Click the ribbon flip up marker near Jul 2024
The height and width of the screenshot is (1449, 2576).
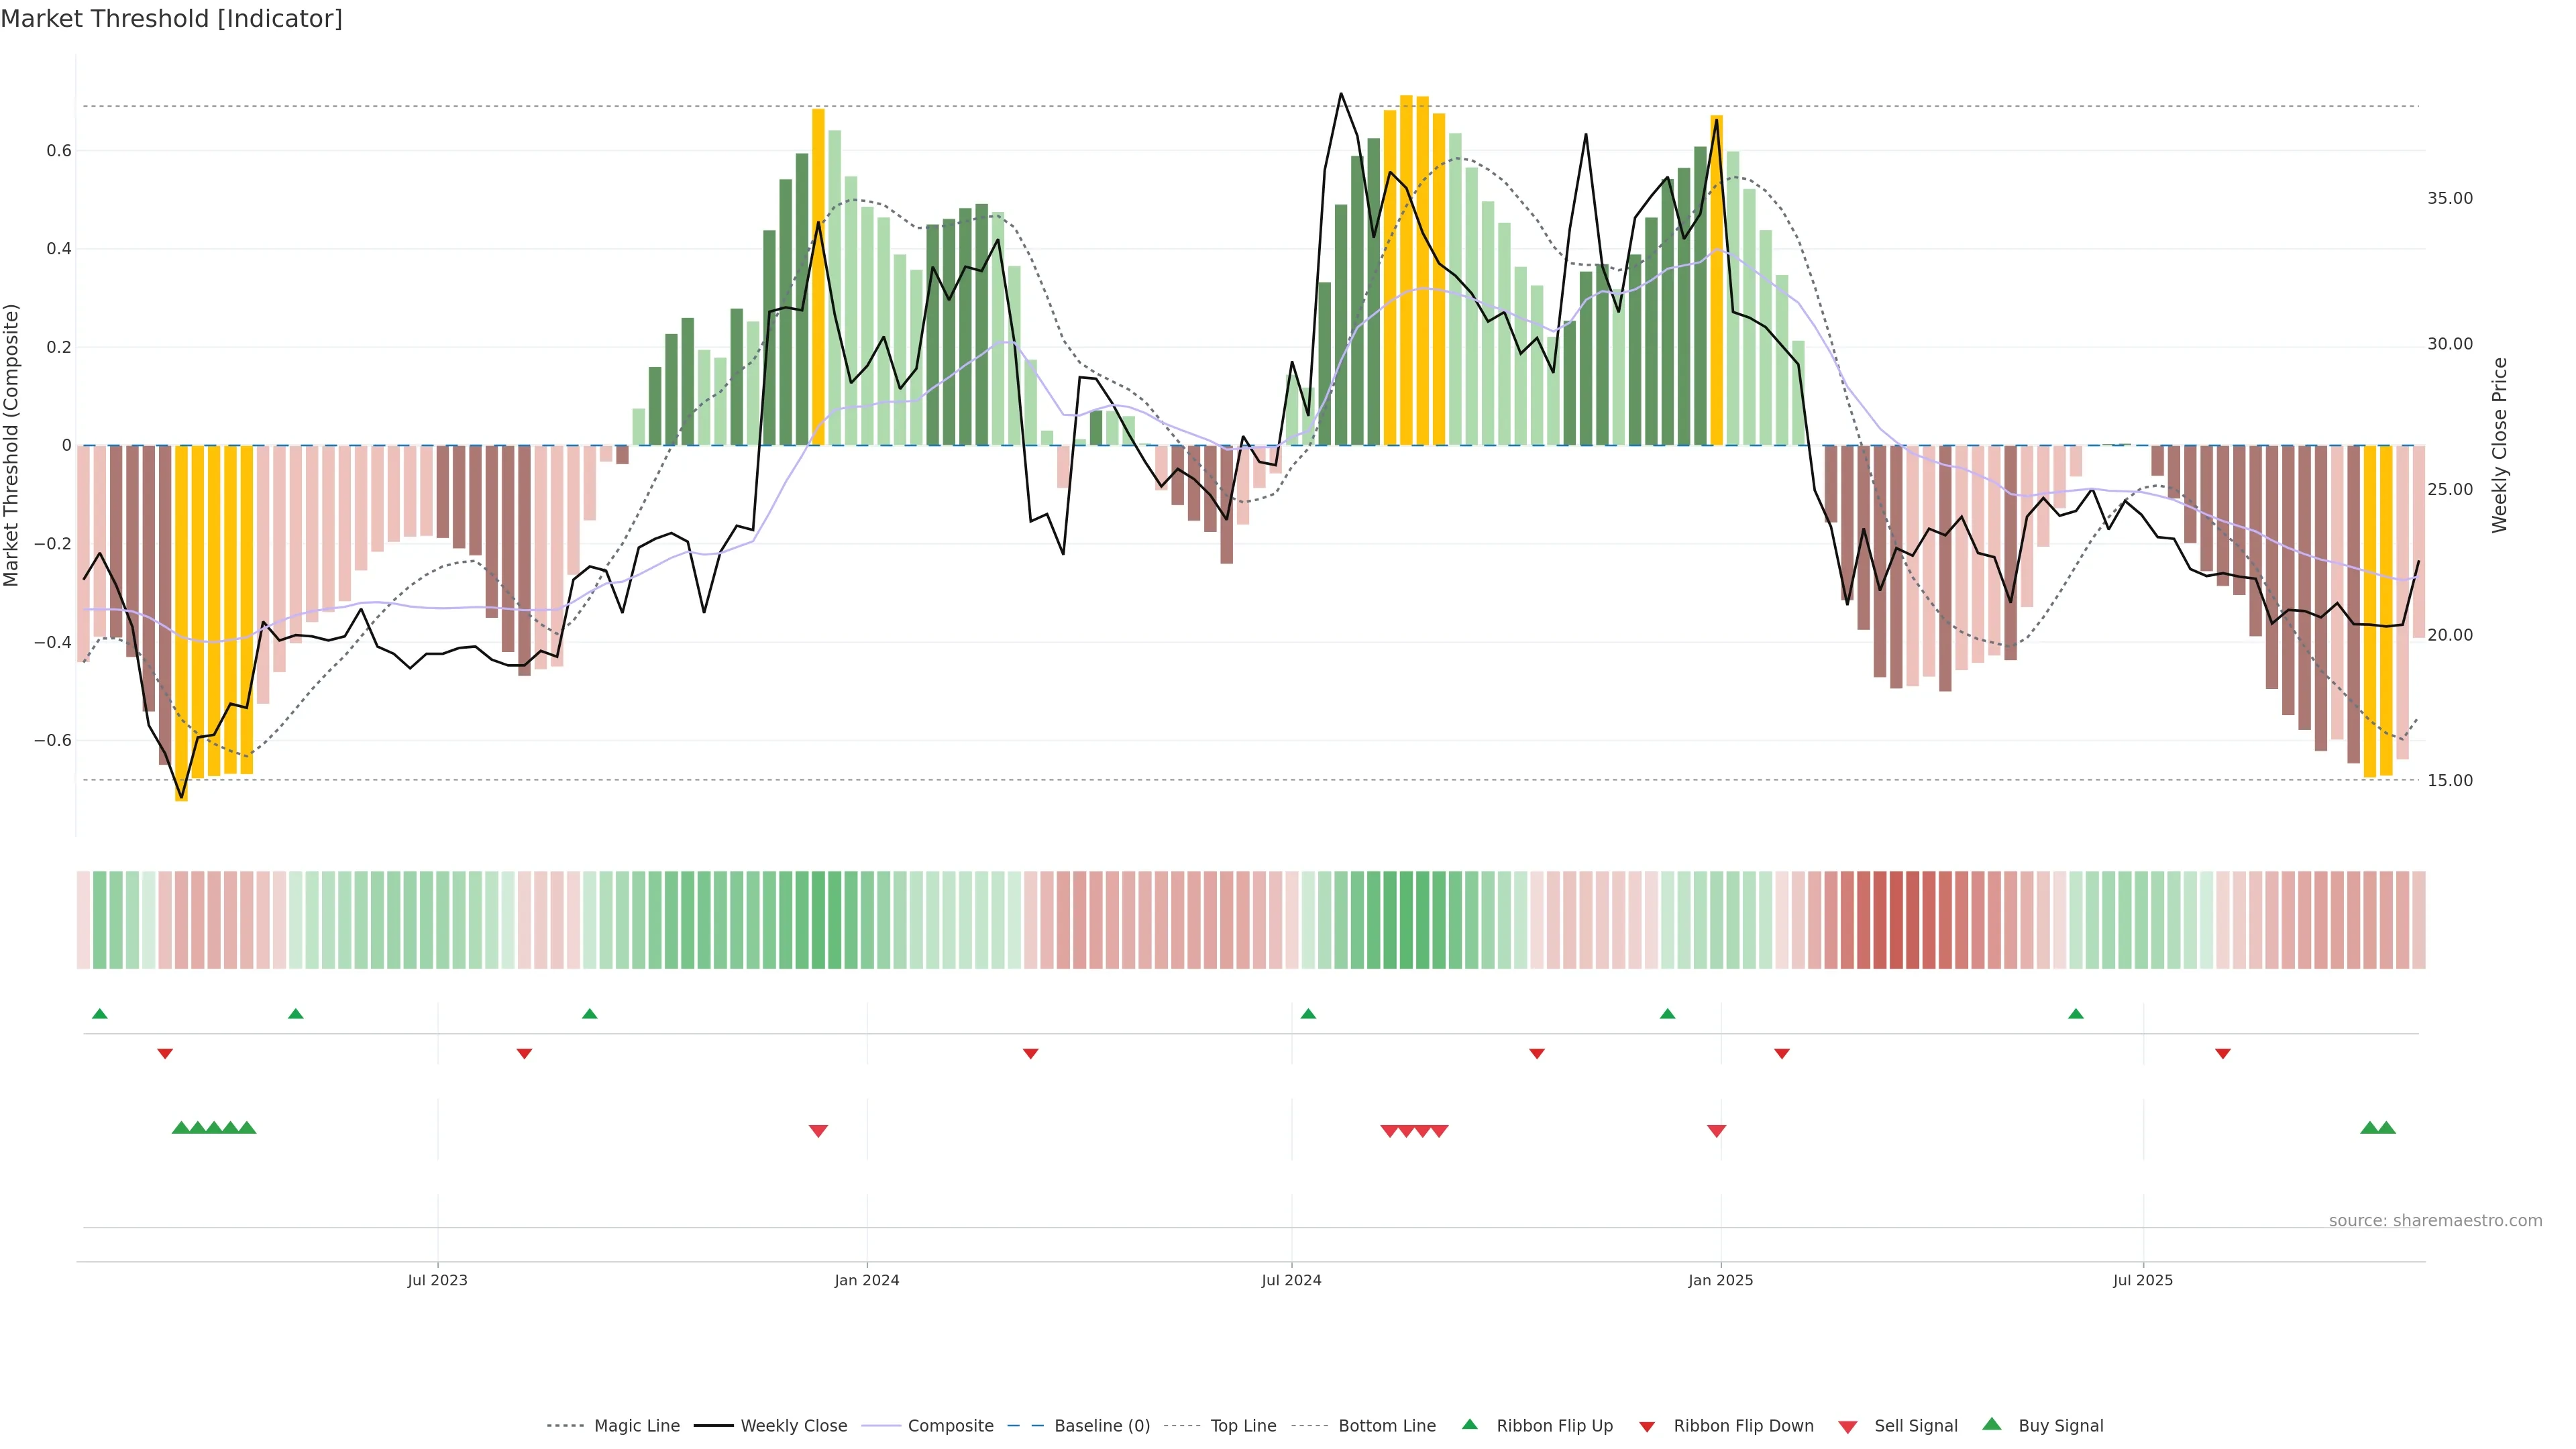coord(1308,1014)
